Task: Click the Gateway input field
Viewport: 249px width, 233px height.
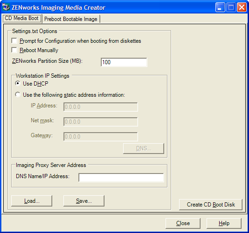Action: pyautogui.click(x=101, y=137)
